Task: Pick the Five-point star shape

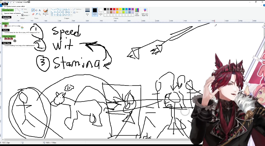Action: [x=58, y=15]
